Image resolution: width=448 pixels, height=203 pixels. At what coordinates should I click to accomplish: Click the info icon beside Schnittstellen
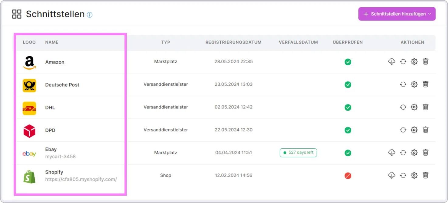pos(90,15)
